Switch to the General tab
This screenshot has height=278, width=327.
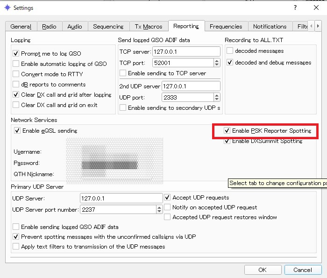[21, 27]
